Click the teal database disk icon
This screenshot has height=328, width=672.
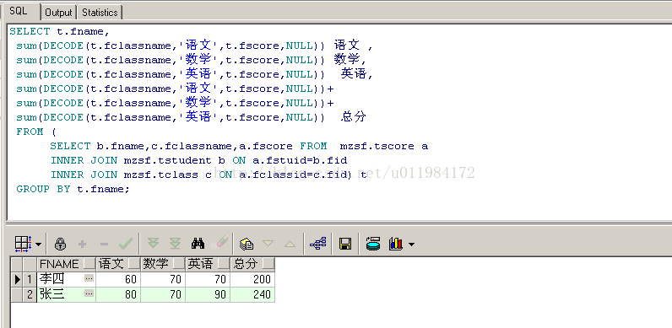(x=373, y=244)
